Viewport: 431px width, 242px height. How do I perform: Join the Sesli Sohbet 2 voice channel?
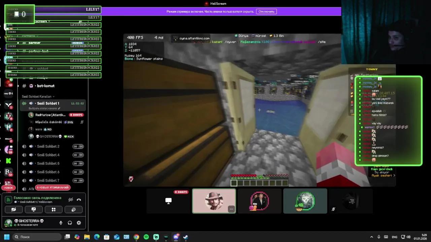(x=53, y=146)
